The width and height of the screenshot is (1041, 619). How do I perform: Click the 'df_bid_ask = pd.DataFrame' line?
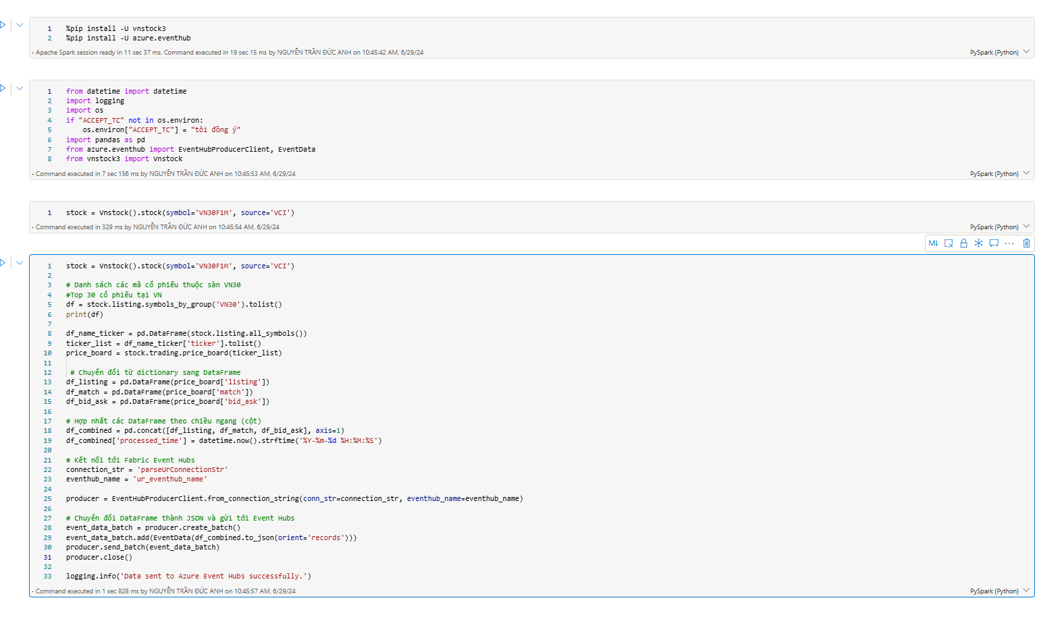167,402
